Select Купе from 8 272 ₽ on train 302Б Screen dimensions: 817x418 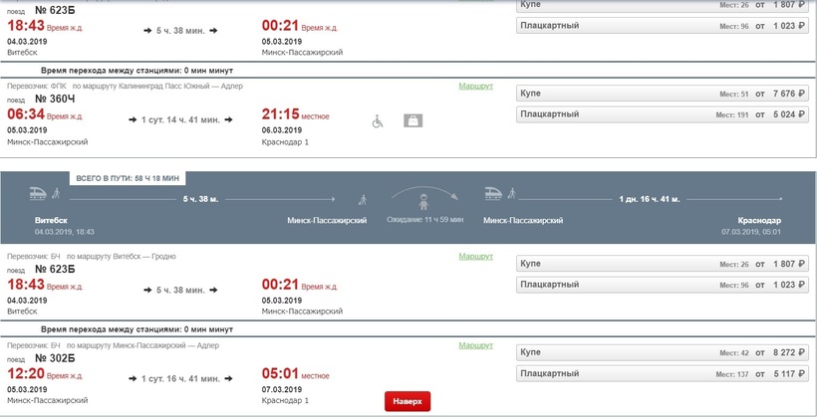coord(663,352)
